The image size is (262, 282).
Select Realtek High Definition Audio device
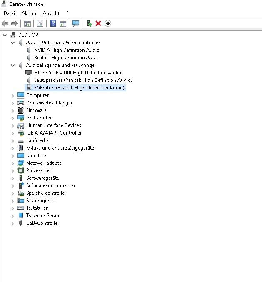pyautogui.click(x=67, y=58)
